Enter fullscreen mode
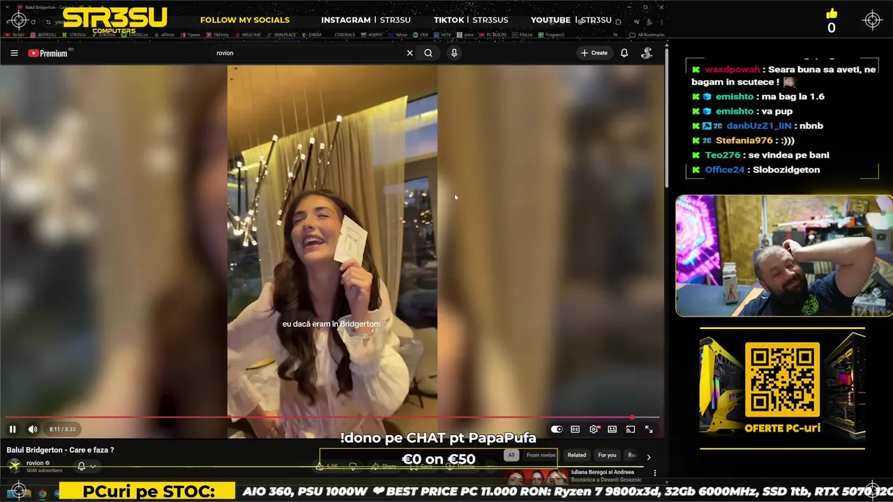This screenshot has width=893, height=502. coord(649,429)
